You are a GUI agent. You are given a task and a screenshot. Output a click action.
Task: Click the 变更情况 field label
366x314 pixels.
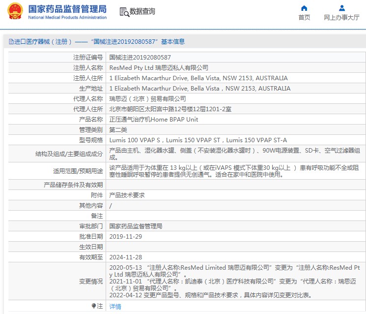(91, 281)
